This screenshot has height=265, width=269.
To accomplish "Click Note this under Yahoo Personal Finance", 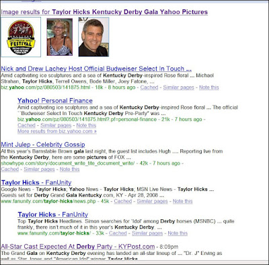I will 86,125.
